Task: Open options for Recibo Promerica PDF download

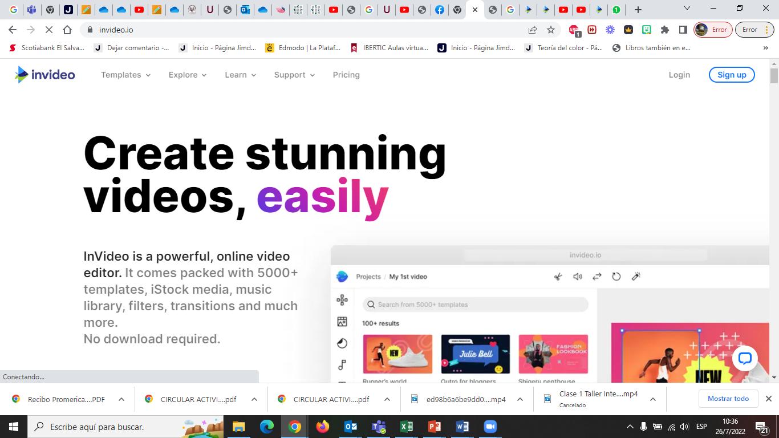Action: tap(121, 399)
